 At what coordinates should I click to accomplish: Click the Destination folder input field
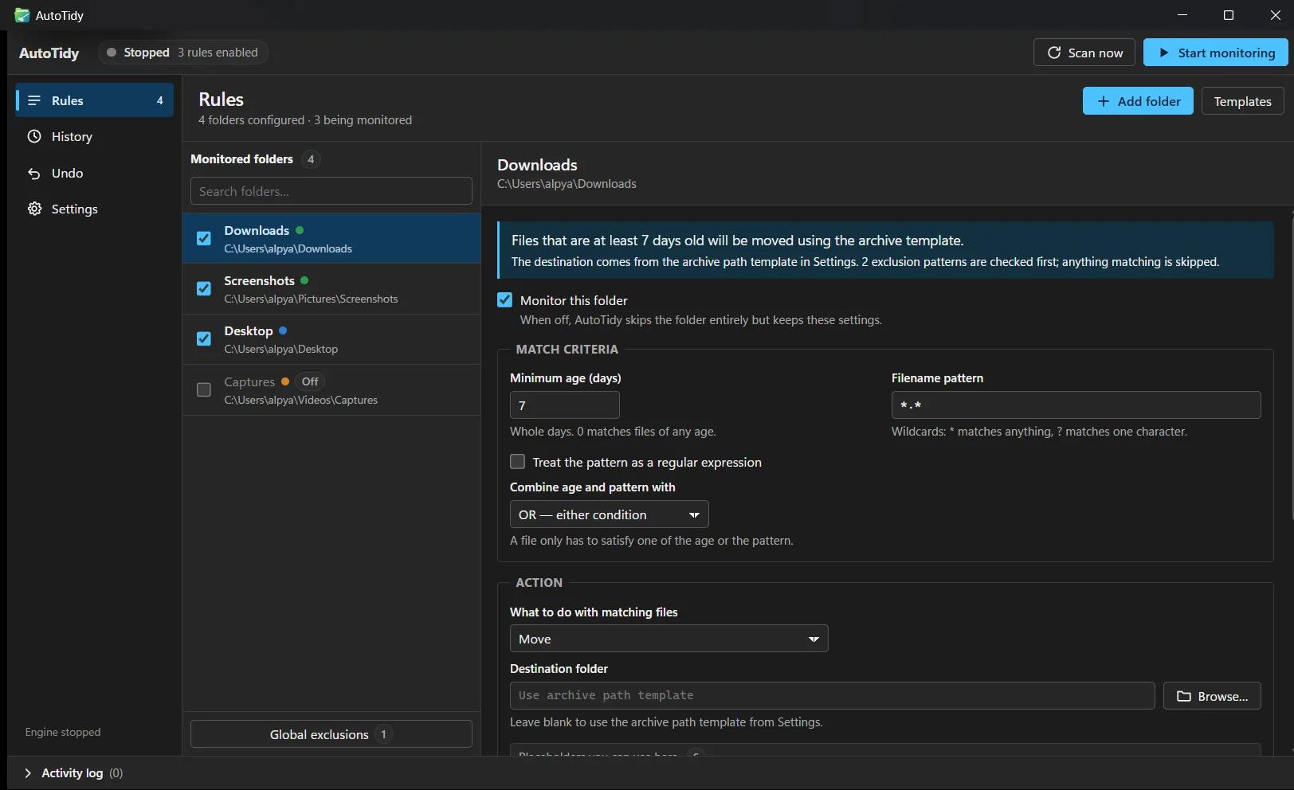tap(832, 696)
